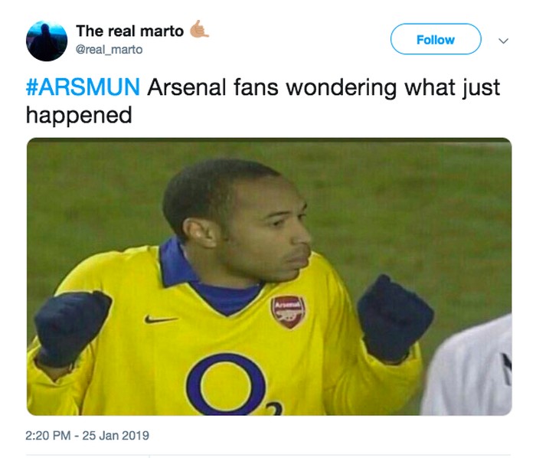Click the Nike swoosh logo on the shirt
Screen dimensions: 536x458
pos(161,318)
